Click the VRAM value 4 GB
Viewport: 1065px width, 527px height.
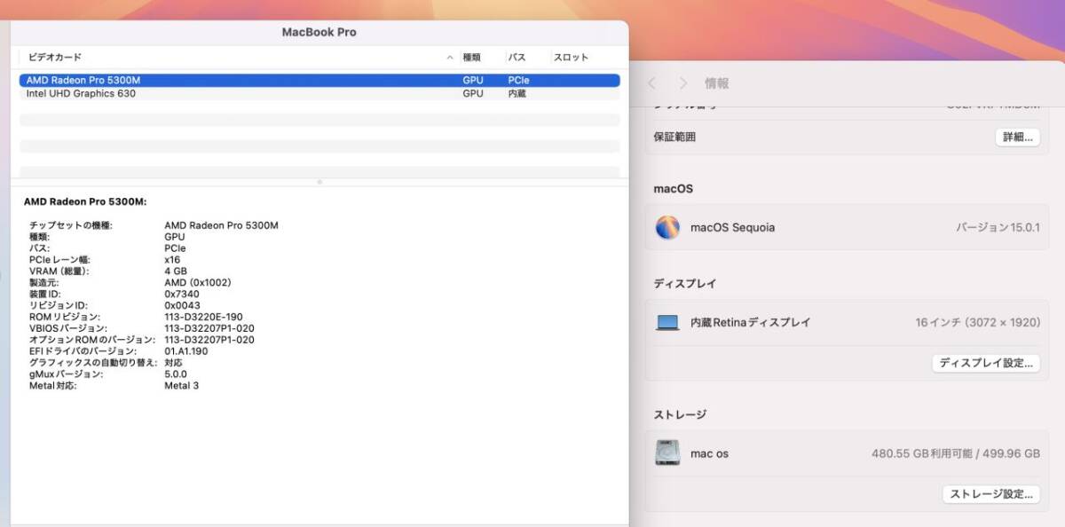[x=176, y=271]
